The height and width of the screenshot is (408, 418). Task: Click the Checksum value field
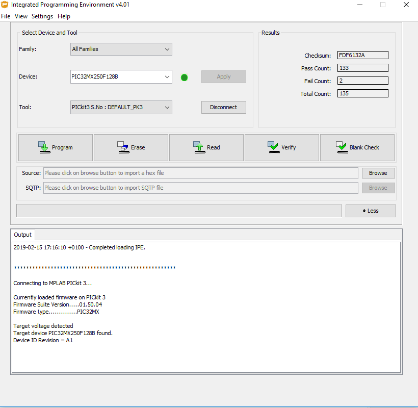(x=363, y=55)
